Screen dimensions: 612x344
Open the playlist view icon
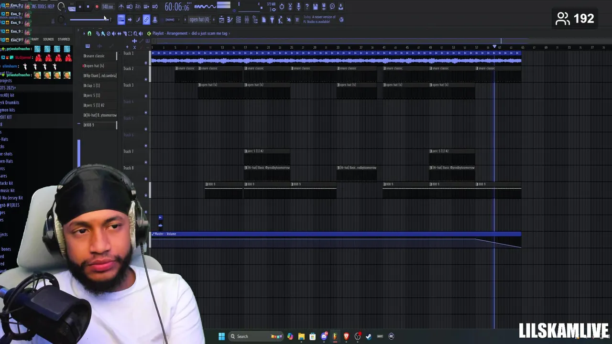(221, 20)
